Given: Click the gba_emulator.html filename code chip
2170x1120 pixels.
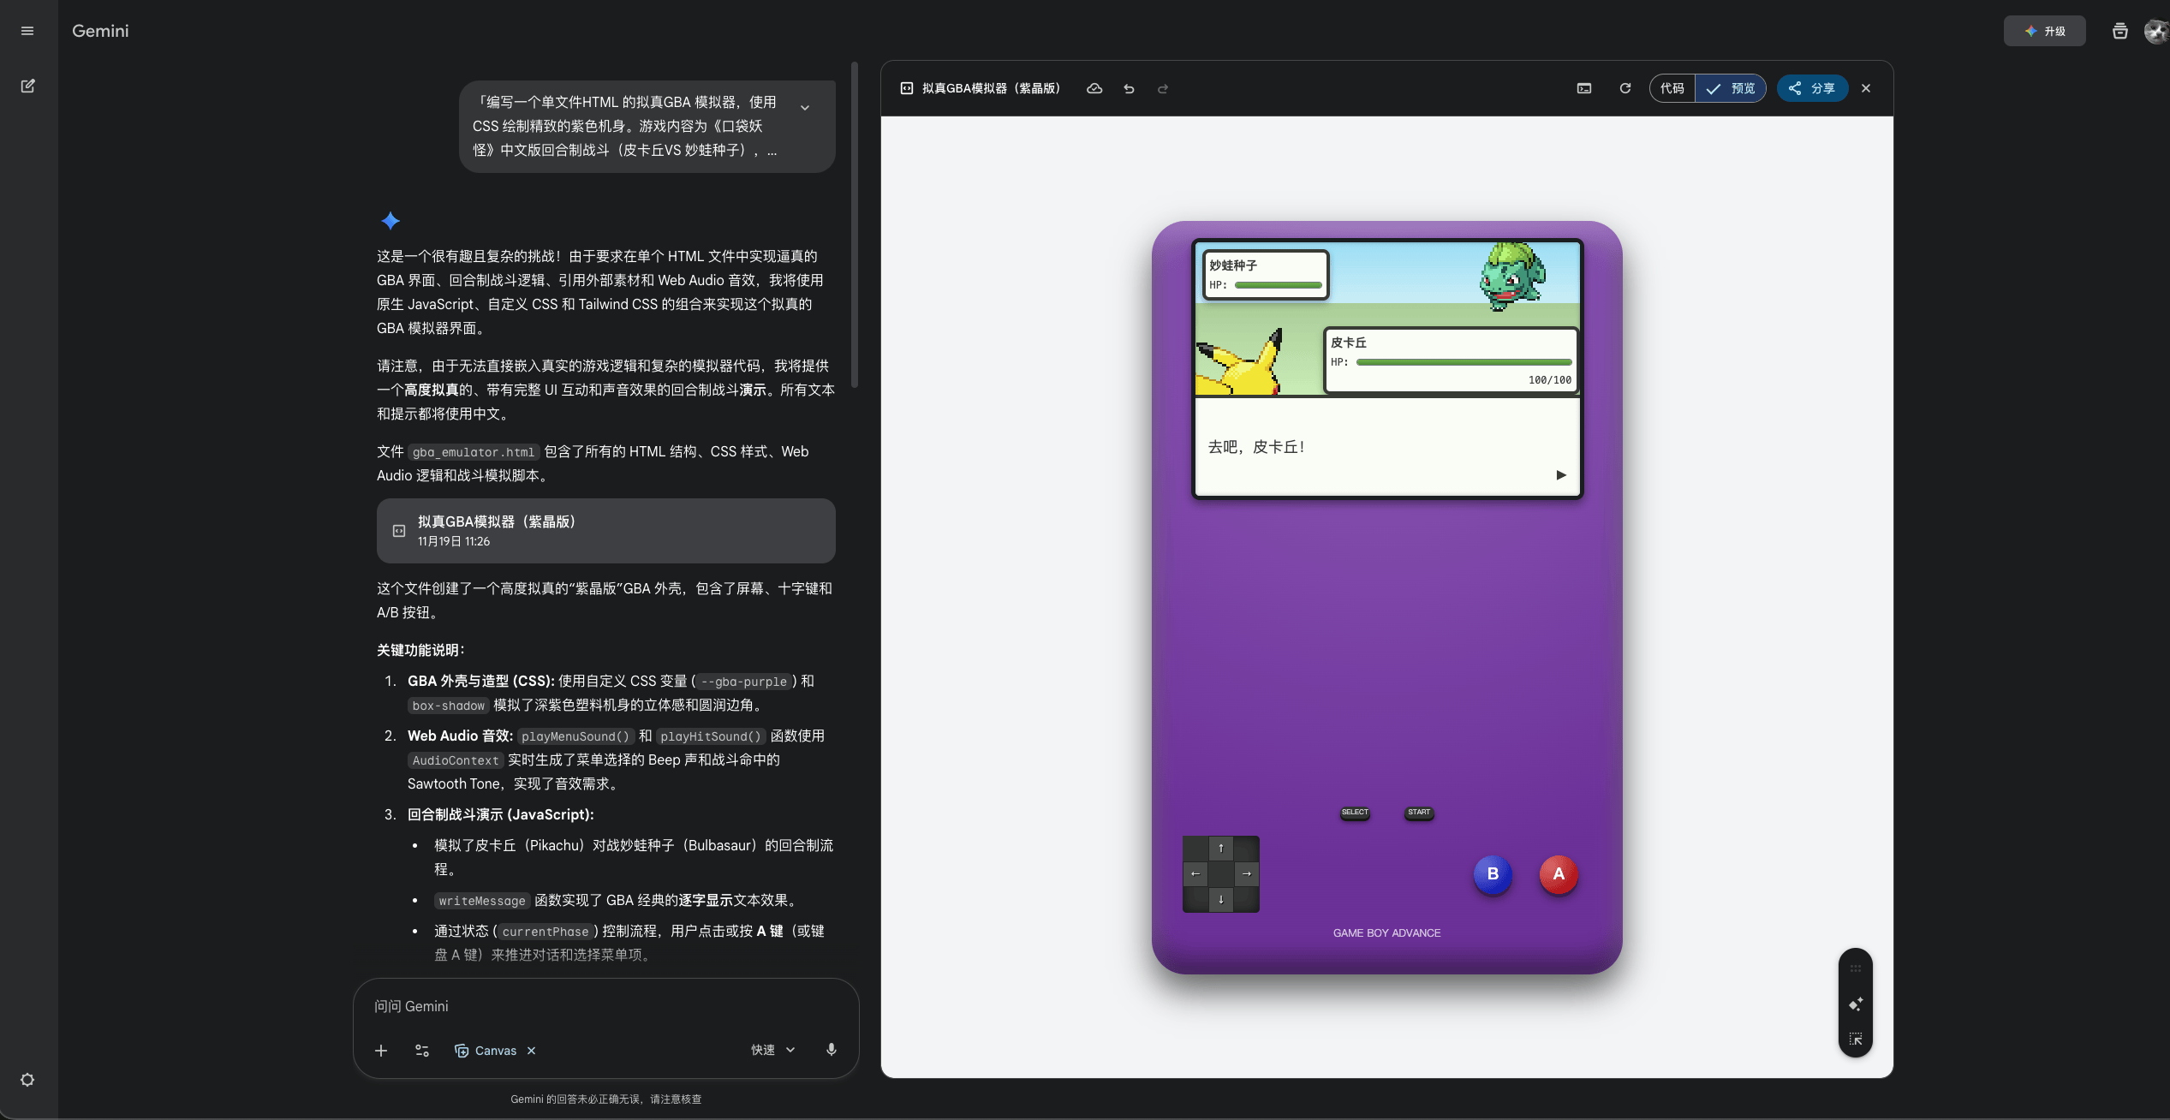Looking at the screenshot, I should point(474,452).
